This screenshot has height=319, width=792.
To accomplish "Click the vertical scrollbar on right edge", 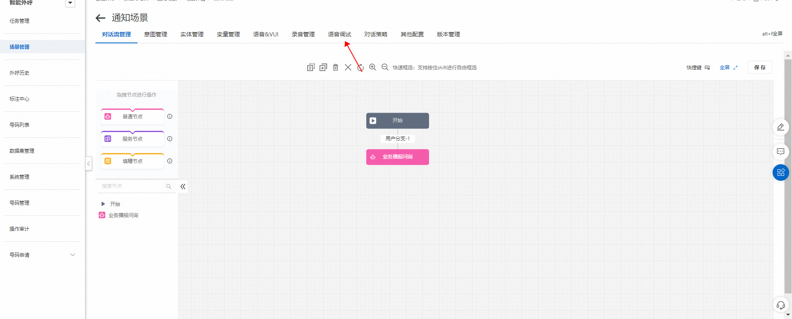I will [x=788, y=177].
